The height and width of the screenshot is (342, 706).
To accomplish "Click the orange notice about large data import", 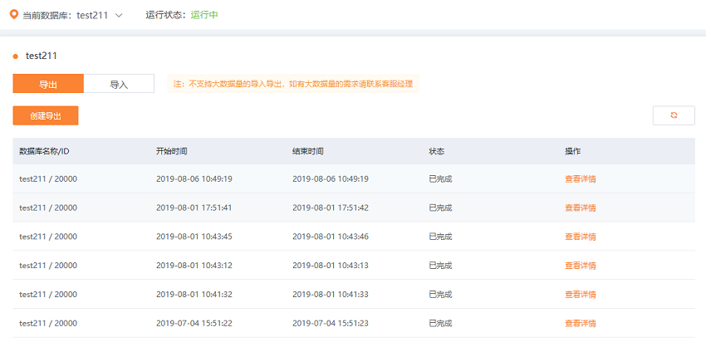I will pos(293,84).
